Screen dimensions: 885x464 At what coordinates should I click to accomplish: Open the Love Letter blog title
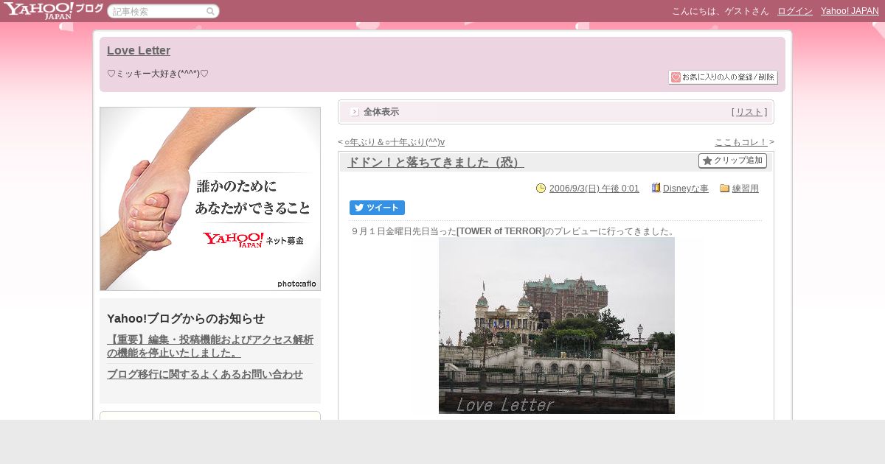139,50
